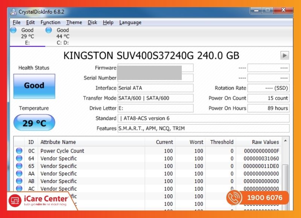Click the Good health status button
The height and width of the screenshot is (218, 301).
tap(34, 86)
